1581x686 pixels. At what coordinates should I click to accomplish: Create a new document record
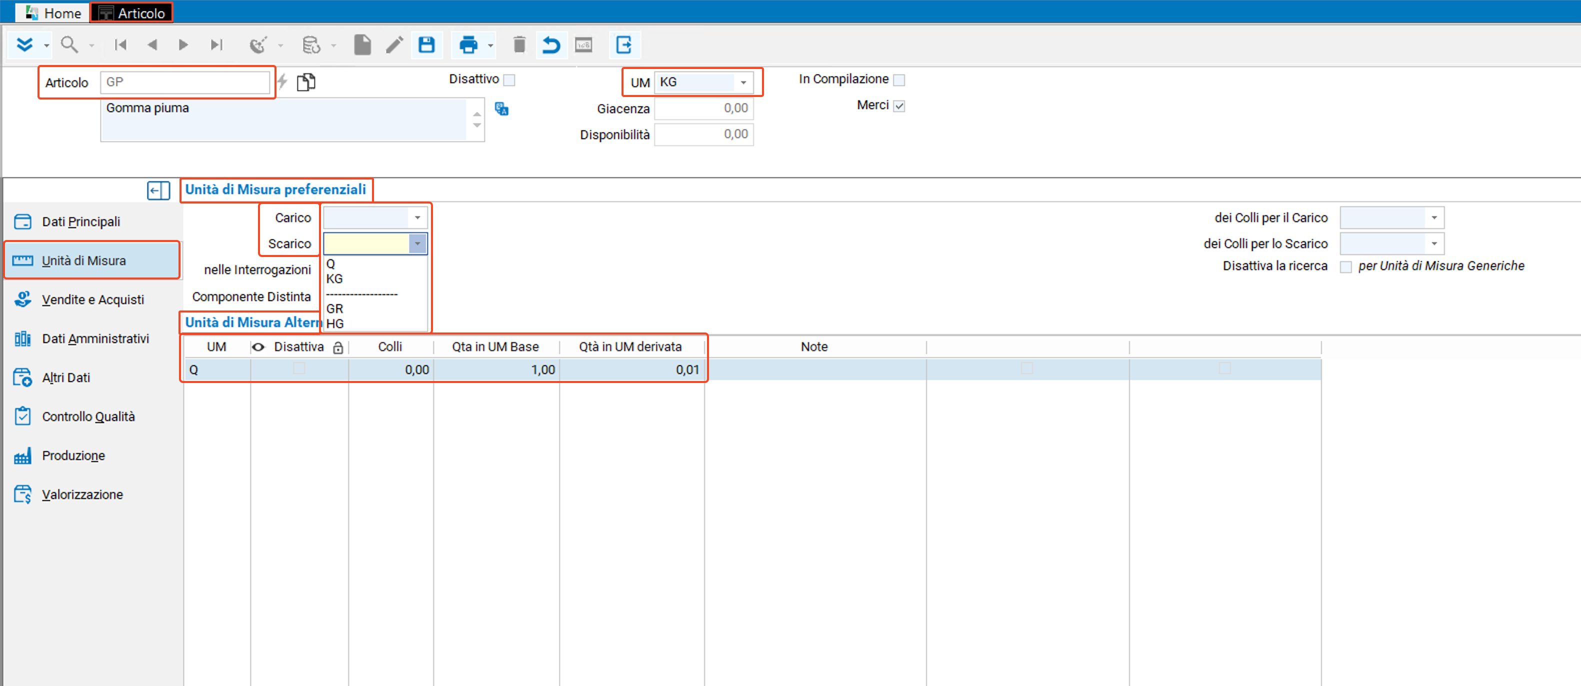(x=362, y=45)
